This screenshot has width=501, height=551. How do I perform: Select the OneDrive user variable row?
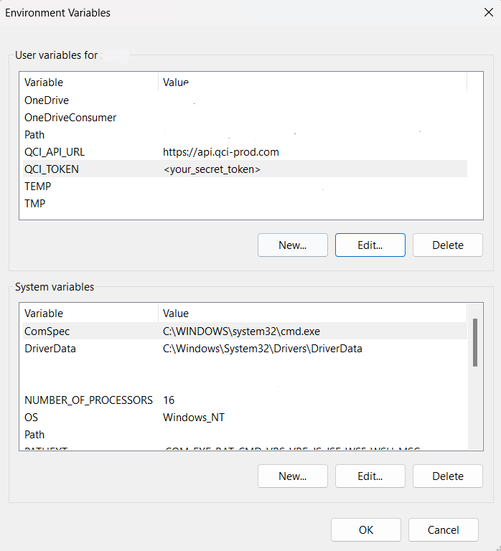(x=245, y=100)
